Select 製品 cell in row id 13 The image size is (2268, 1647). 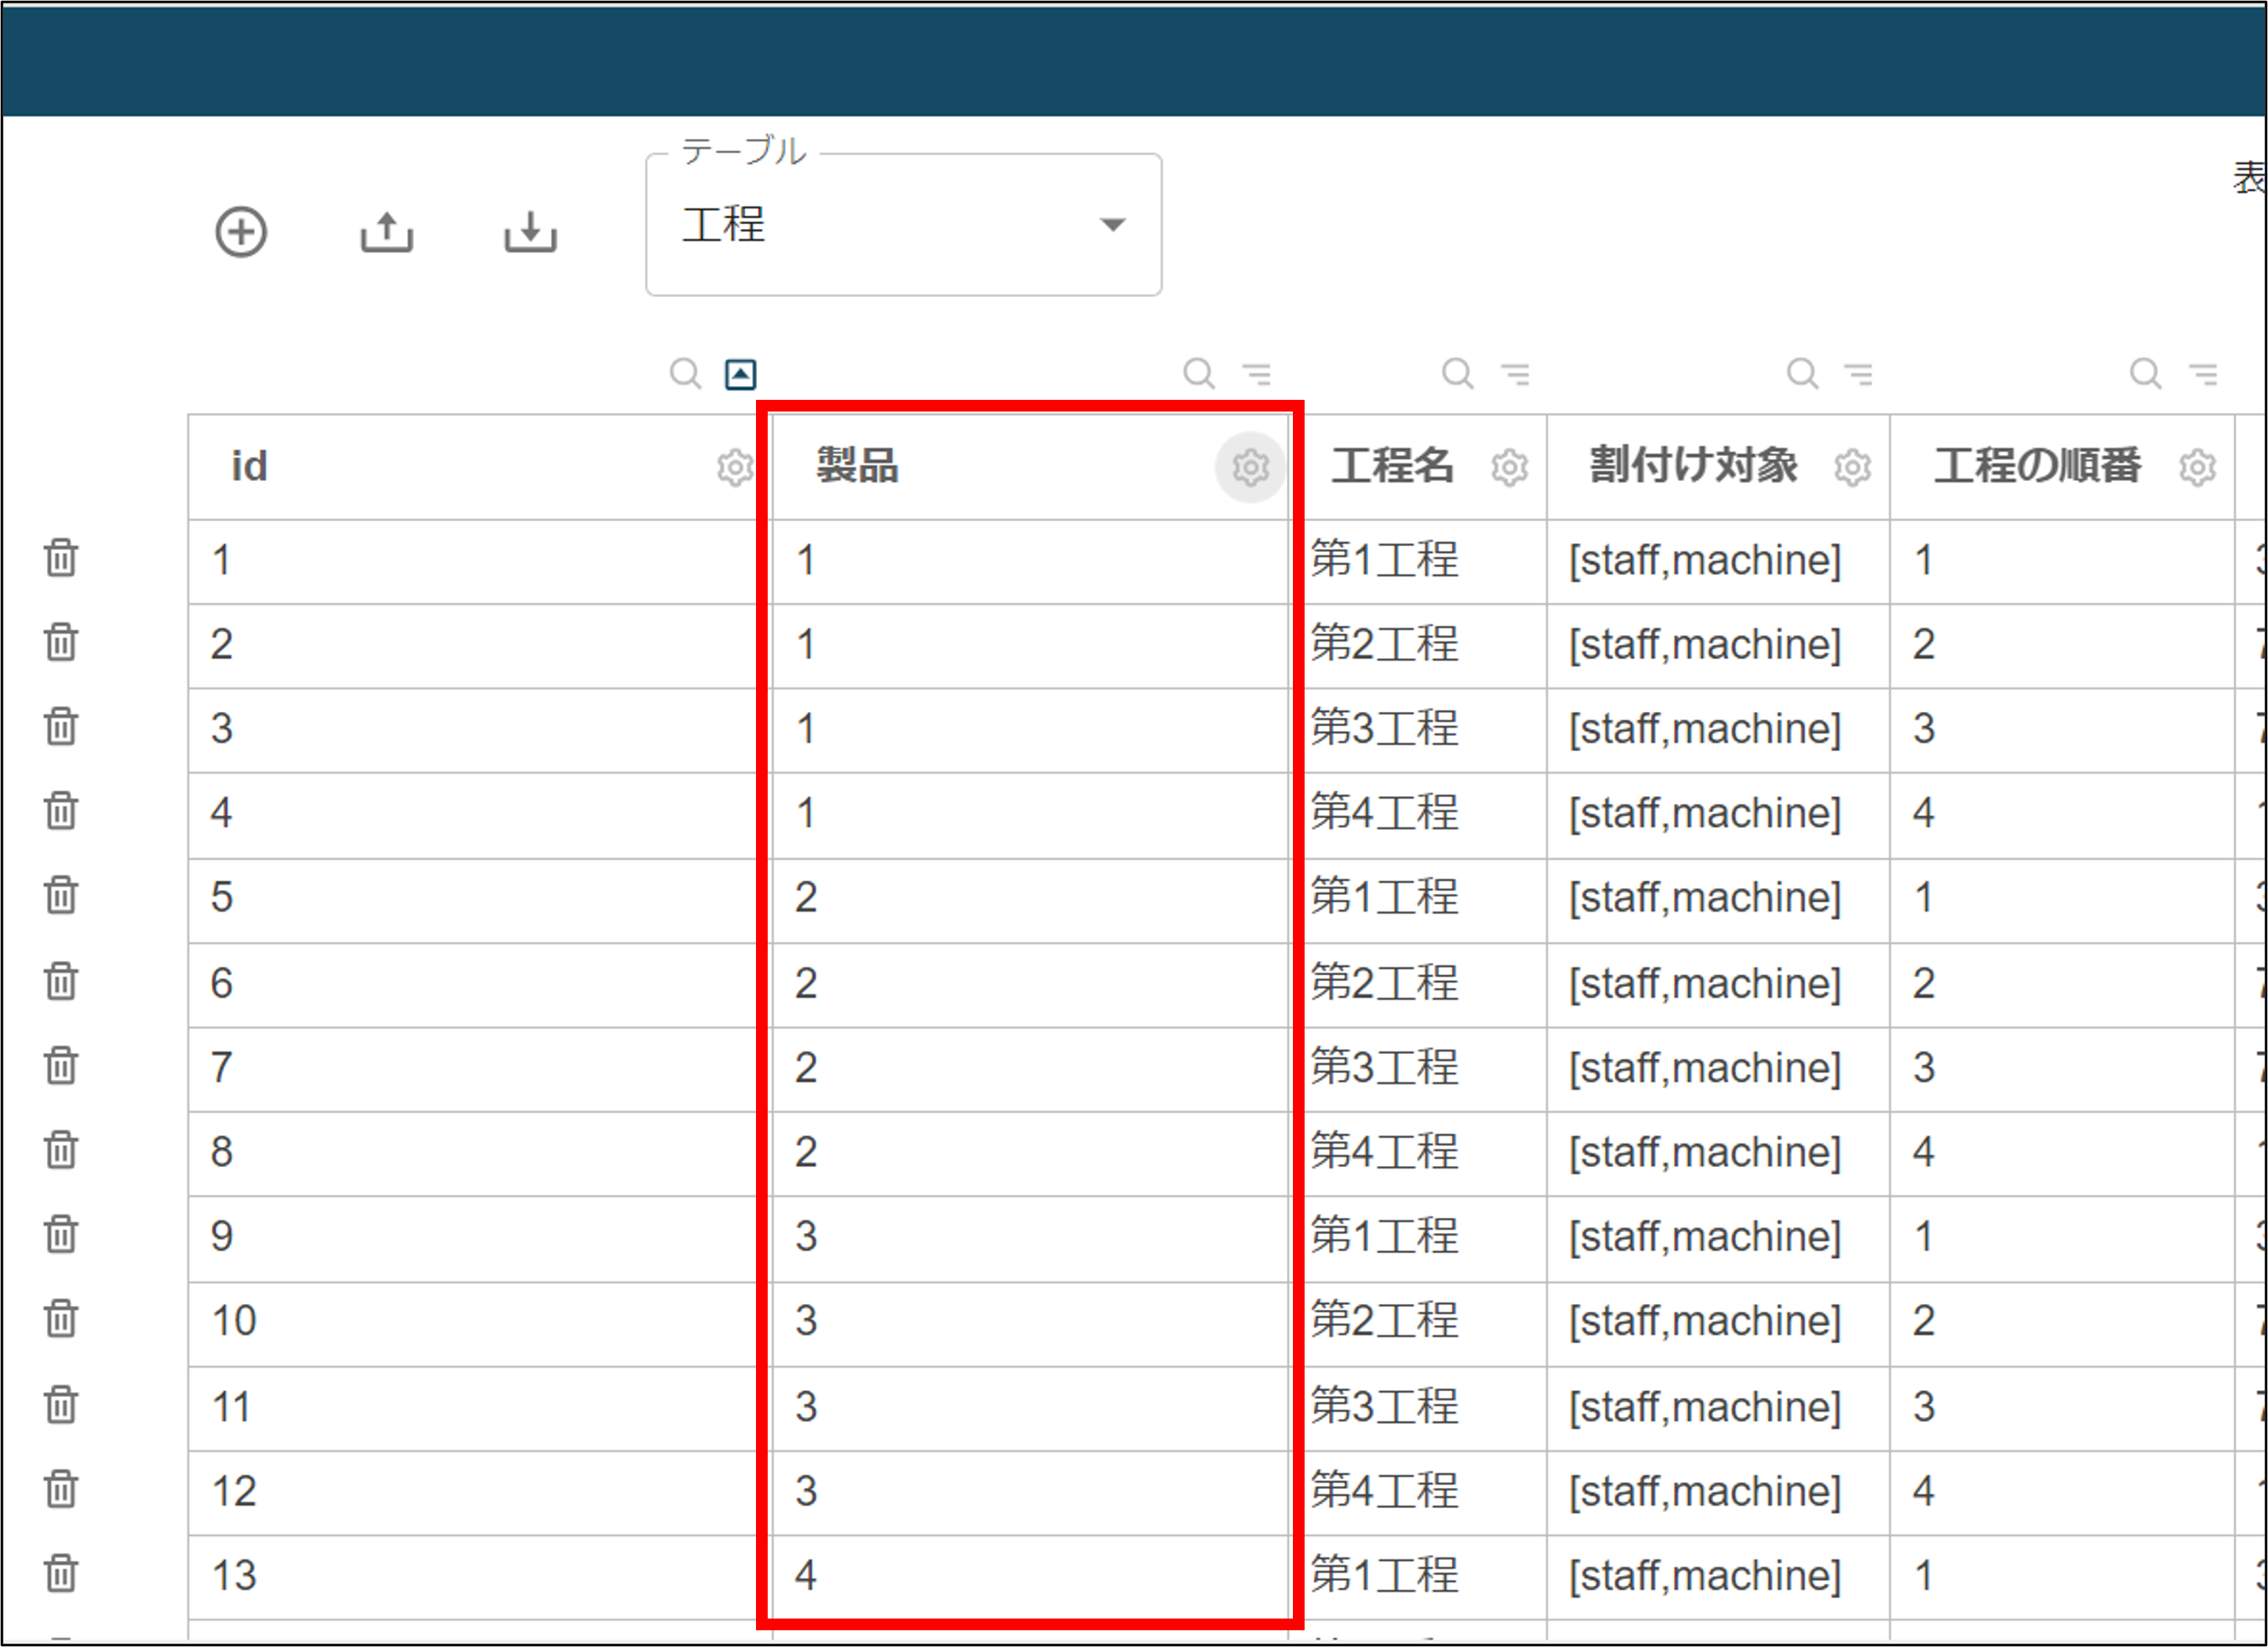click(1030, 1577)
